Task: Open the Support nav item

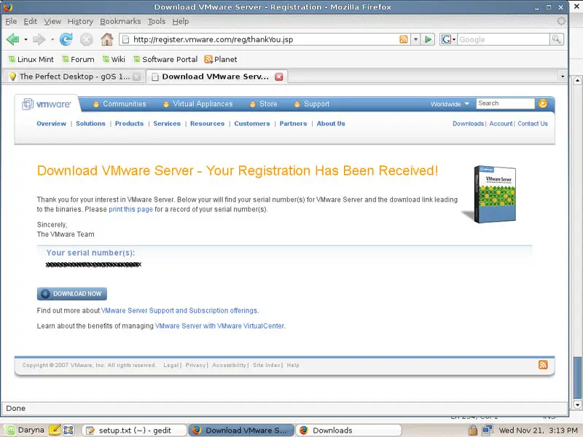Action: [312, 104]
